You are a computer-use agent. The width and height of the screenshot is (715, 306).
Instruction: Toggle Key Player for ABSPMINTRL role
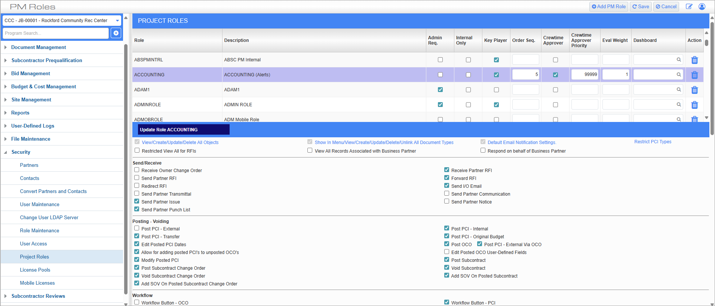tap(496, 60)
